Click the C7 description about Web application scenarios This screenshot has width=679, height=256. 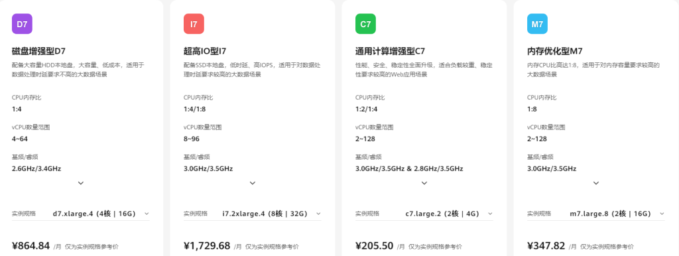click(x=424, y=70)
